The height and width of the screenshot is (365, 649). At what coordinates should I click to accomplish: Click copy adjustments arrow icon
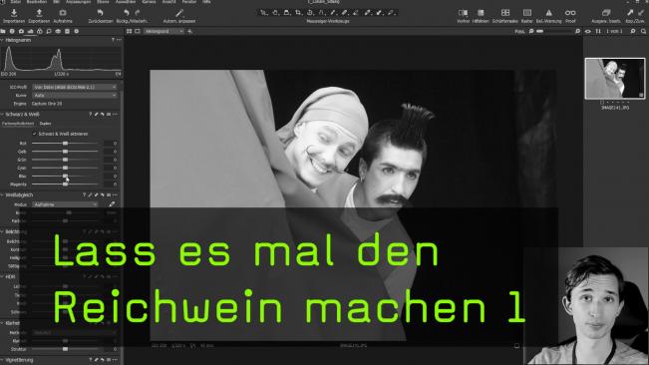[630, 13]
